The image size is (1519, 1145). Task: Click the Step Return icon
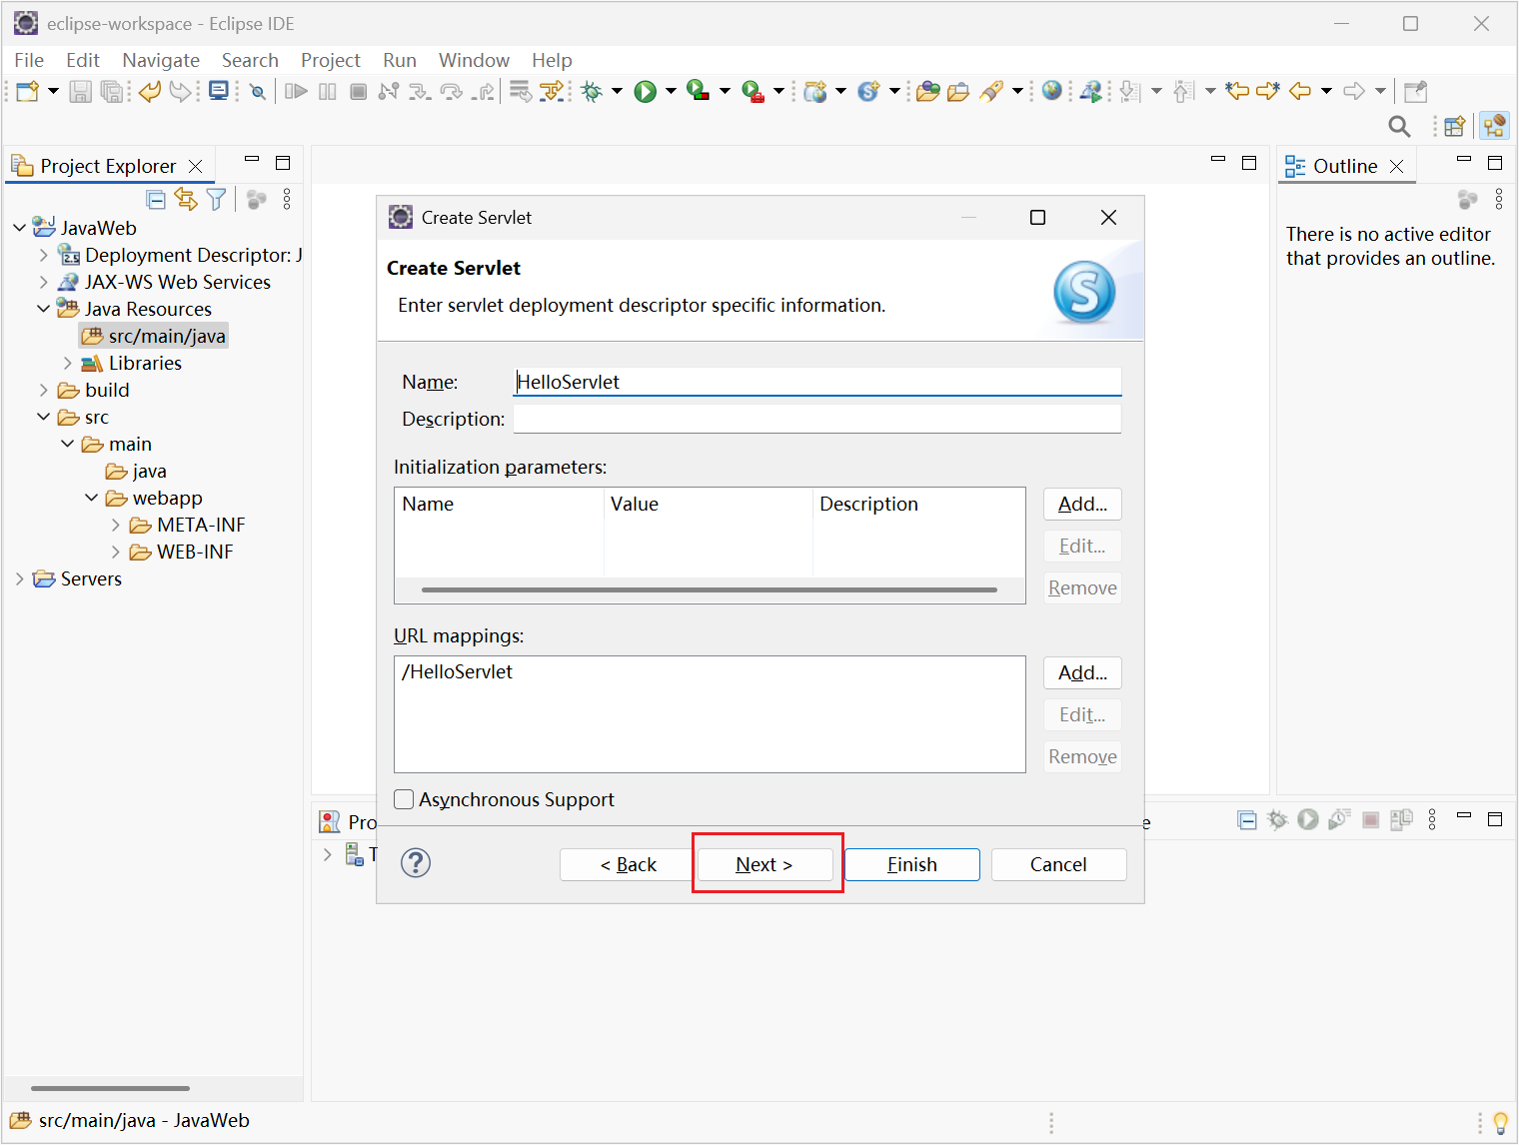(484, 92)
